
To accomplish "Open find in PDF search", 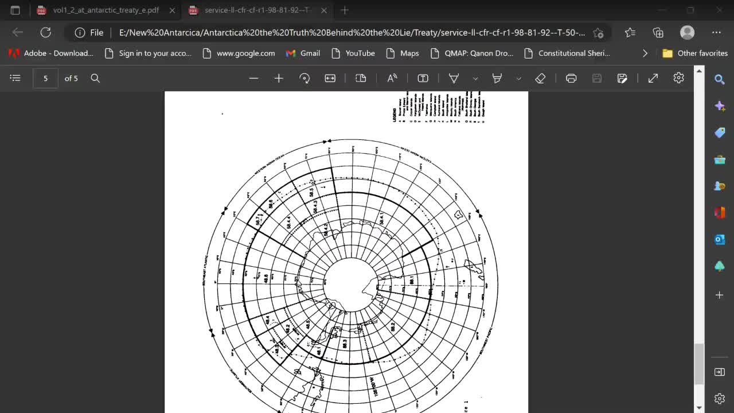I will click(x=95, y=78).
